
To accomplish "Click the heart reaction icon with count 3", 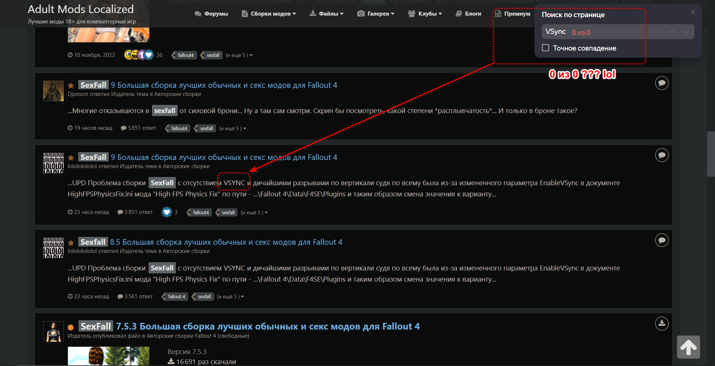I will point(167,212).
